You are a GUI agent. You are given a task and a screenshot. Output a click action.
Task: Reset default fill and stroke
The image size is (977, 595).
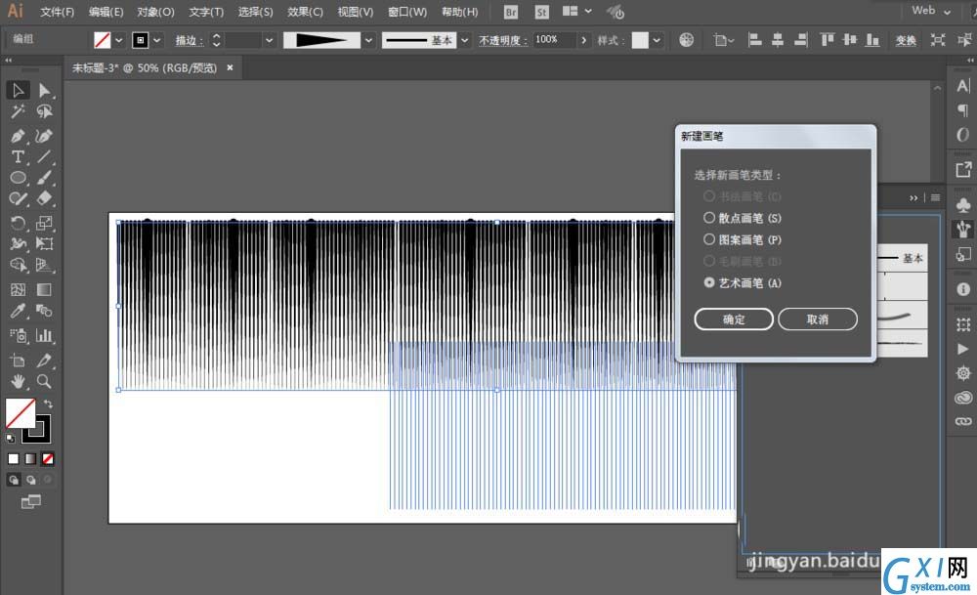tap(10, 439)
